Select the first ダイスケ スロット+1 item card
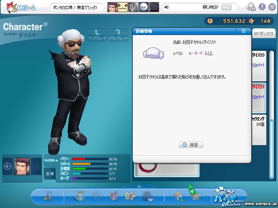The width and height of the screenshot is (278, 208). point(259,66)
